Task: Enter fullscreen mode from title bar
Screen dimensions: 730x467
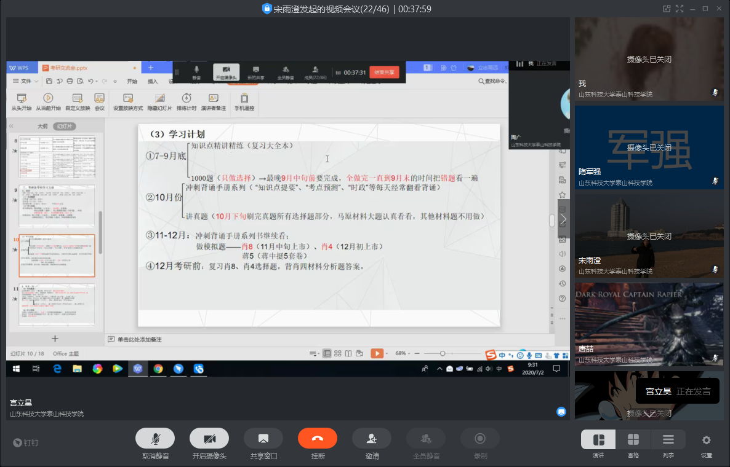Action: [680, 9]
